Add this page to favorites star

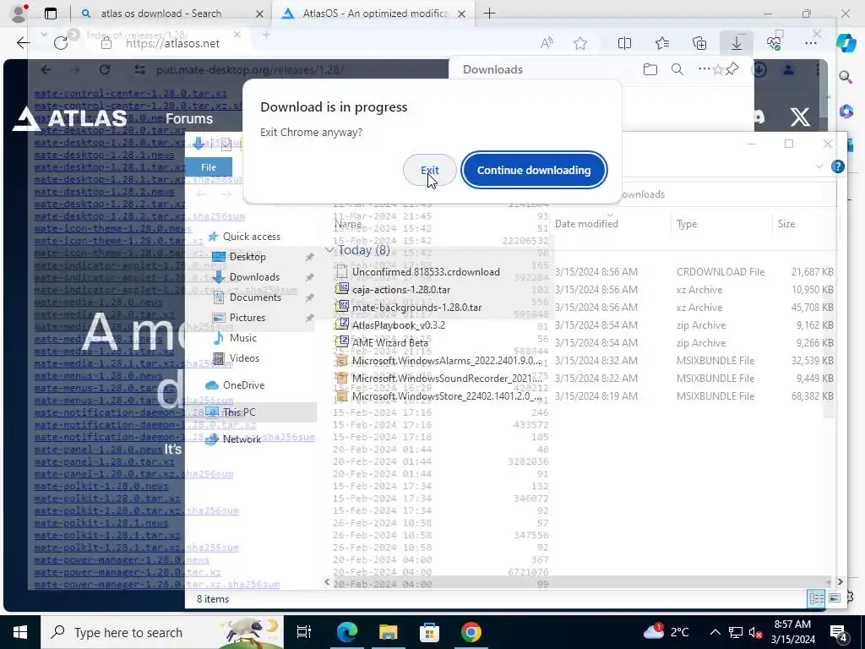pos(579,43)
